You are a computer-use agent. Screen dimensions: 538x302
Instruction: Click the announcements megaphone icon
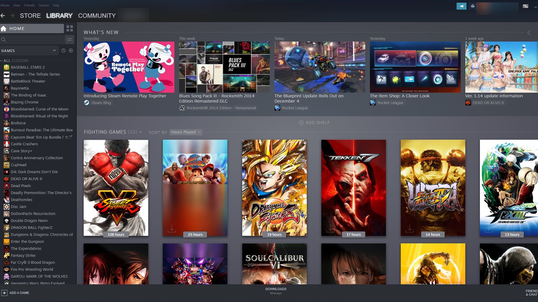[461, 6]
